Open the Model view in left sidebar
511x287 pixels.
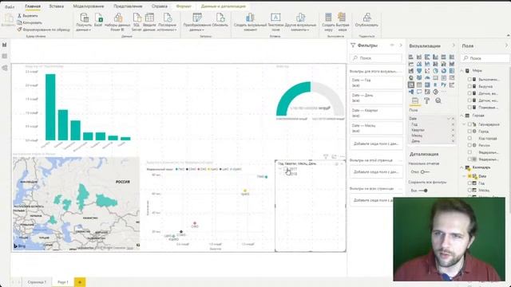5,68
